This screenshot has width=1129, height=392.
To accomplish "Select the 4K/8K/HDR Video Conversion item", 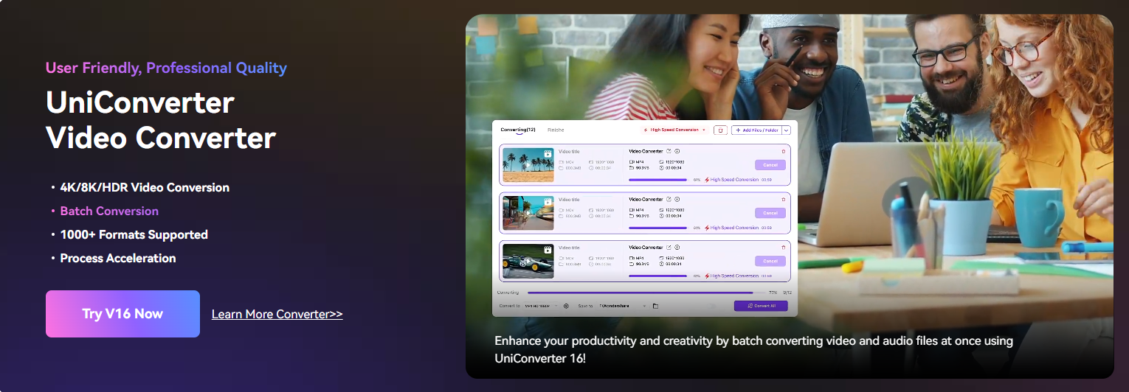I will pyautogui.click(x=145, y=187).
